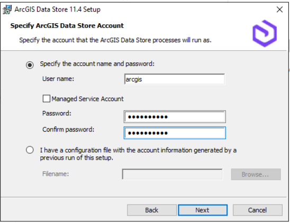The width and height of the screenshot is (290, 223).
Task: Focus the Confirm password field
Action: coord(175,133)
